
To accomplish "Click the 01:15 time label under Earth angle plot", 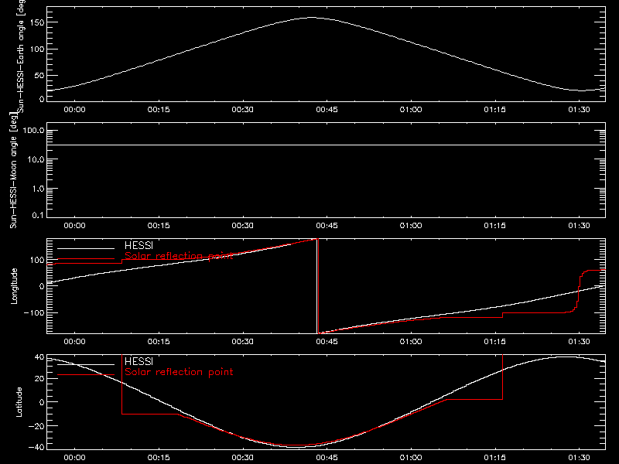I will [495, 110].
